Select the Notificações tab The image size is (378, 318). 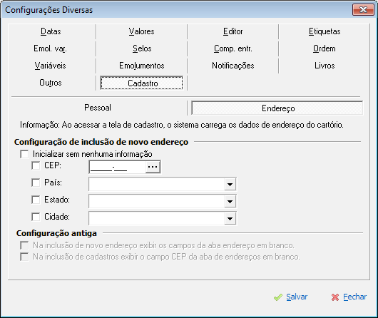point(233,66)
